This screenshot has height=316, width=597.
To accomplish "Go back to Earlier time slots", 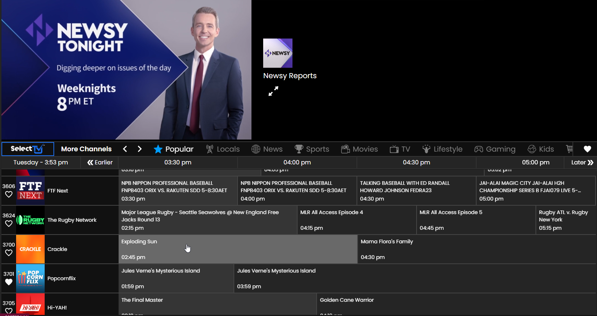I will [x=100, y=163].
